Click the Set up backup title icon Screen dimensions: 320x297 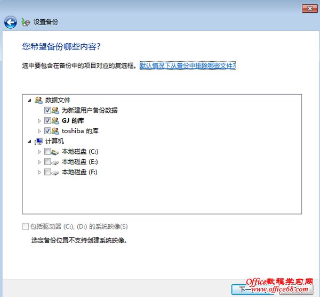point(26,22)
